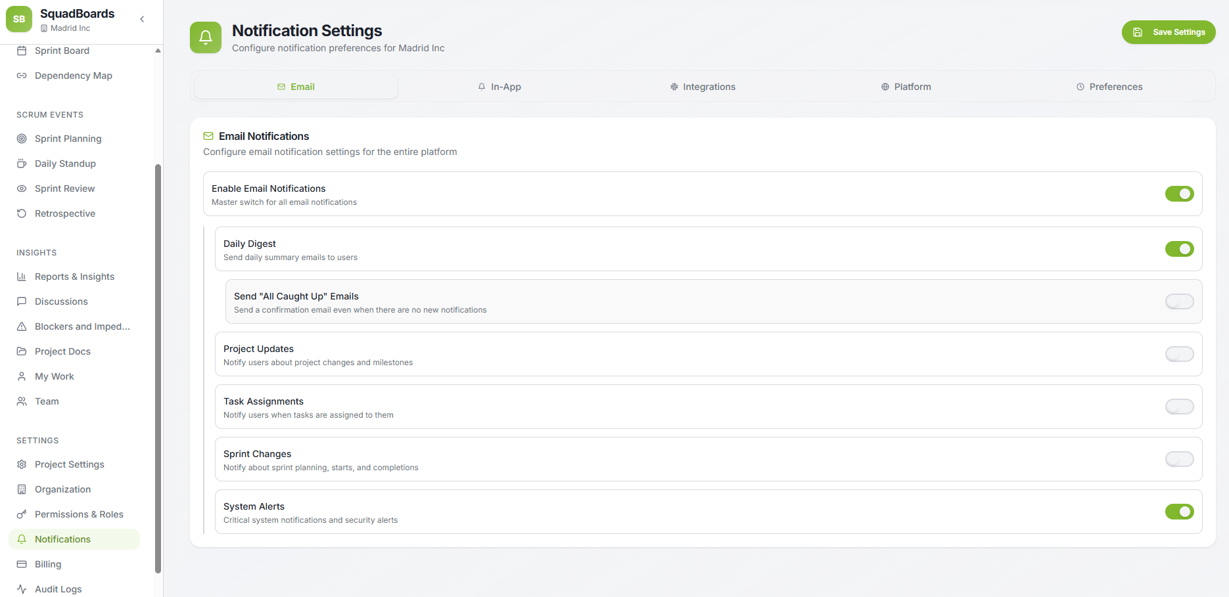Click the Organization building icon
The width and height of the screenshot is (1229, 597).
(22, 489)
